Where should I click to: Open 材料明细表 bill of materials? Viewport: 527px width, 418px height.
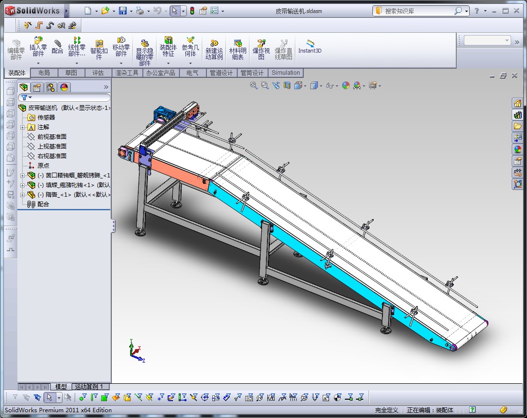pos(237,50)
